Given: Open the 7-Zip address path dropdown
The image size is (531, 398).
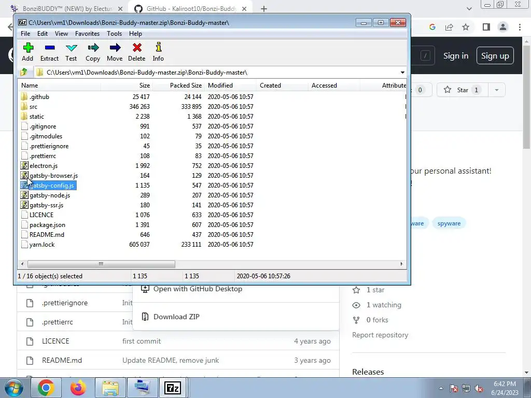Looking at the screenshot, I should tap(402, 73).
